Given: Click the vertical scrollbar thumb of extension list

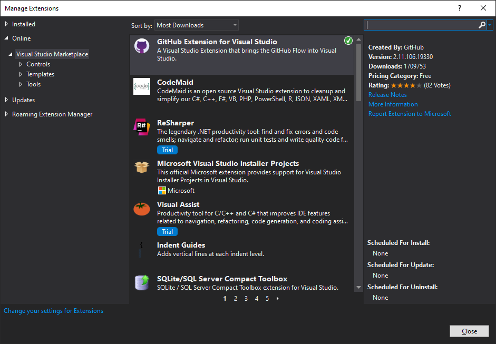Looking at the screenshot, I should point(358,72).
